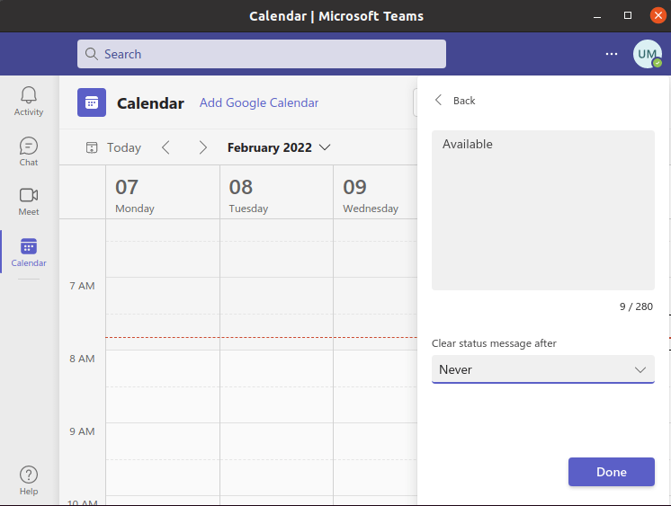Image resolution: width=671 pixels, height=506 pixels.
Task: Click in the Search box
Action: pyautogui.click(x=262, y=54)
